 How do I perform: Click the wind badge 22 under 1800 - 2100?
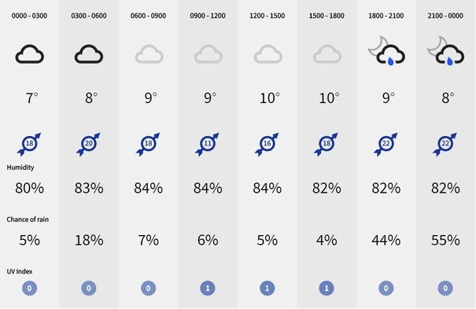(386, 144)
